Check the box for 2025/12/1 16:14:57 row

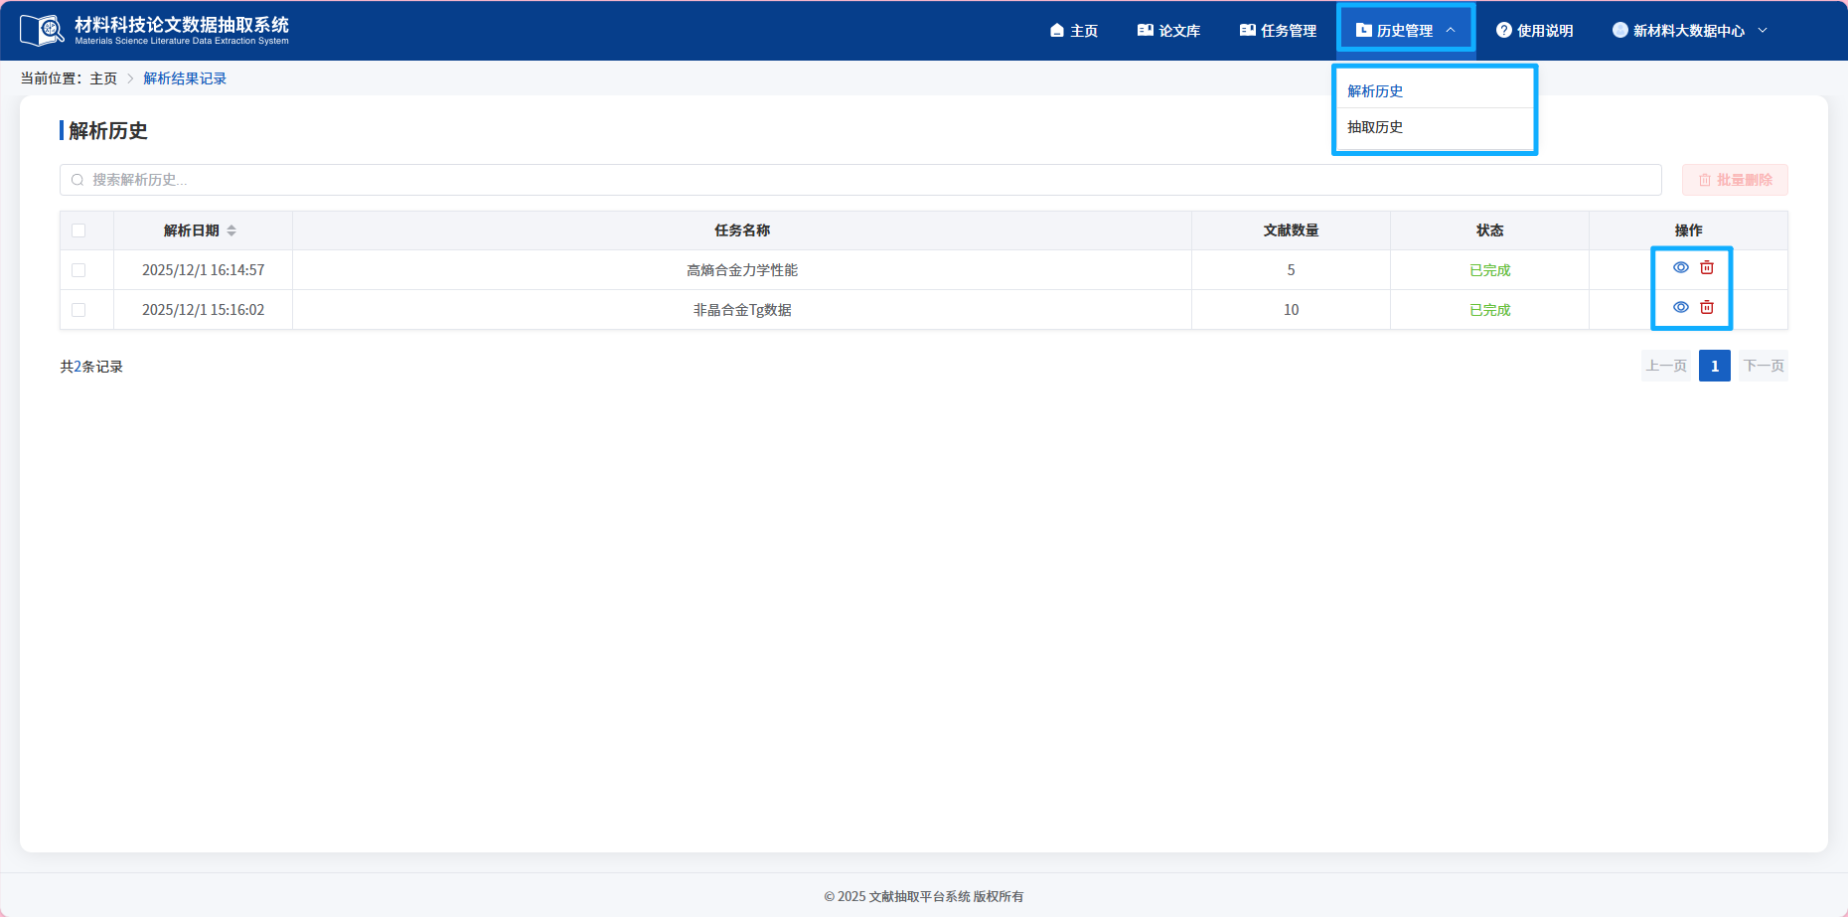tap(78, 270)
